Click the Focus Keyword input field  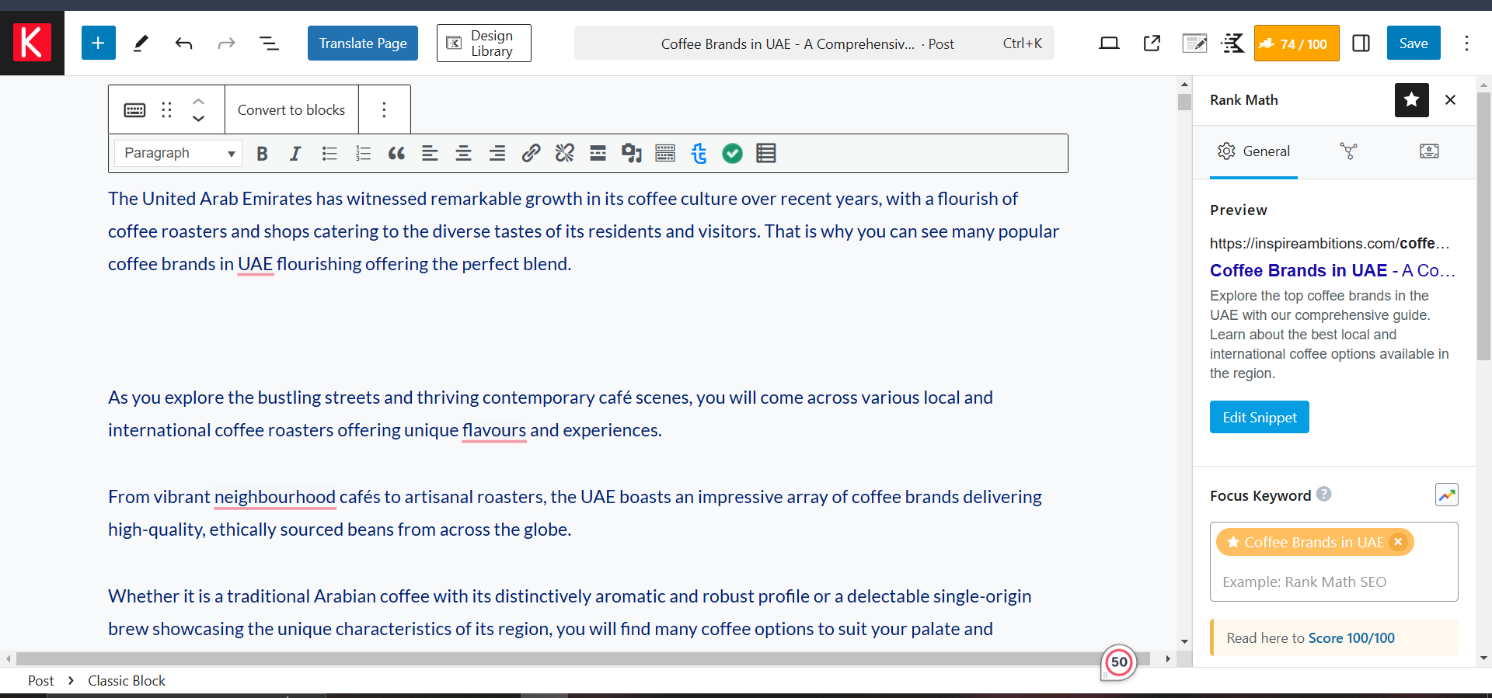[x=1333, y=582]
